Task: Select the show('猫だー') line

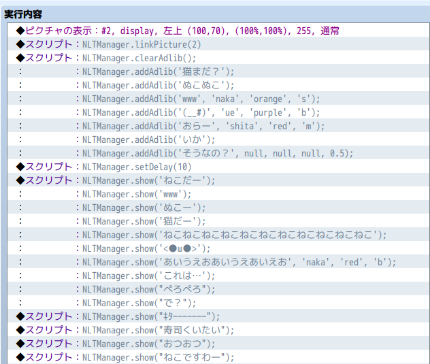Action: point(218,221)
